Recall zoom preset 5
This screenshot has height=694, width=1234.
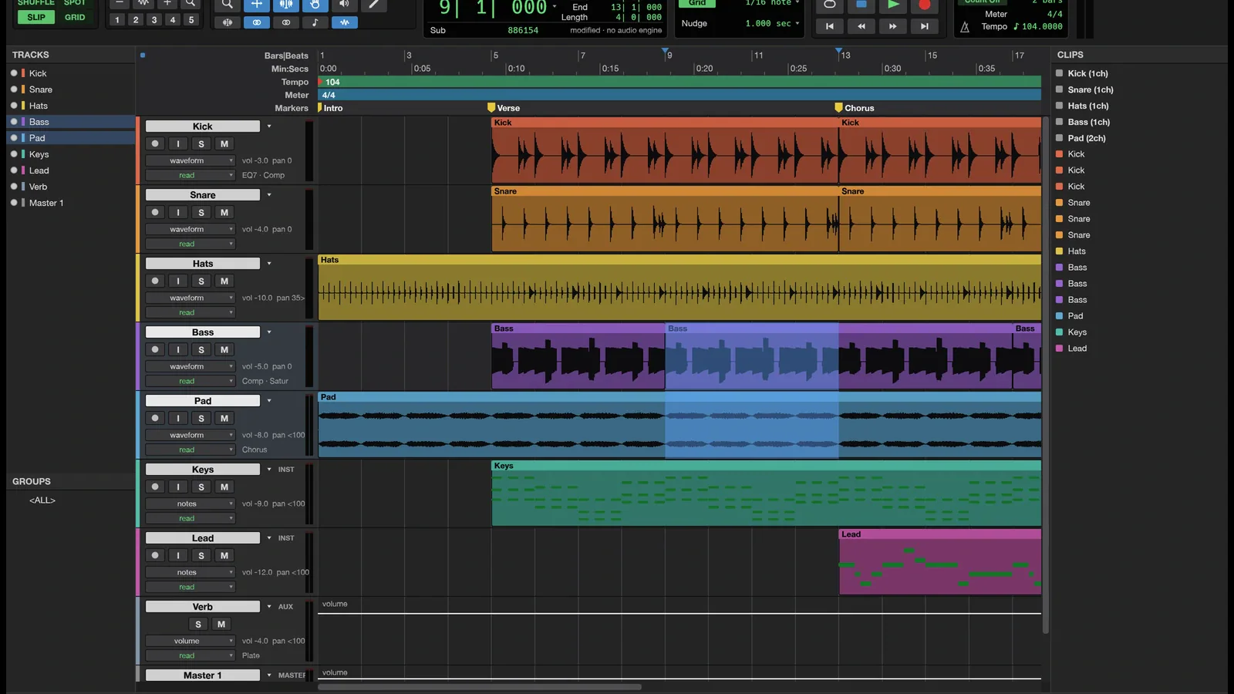point(191,20)
